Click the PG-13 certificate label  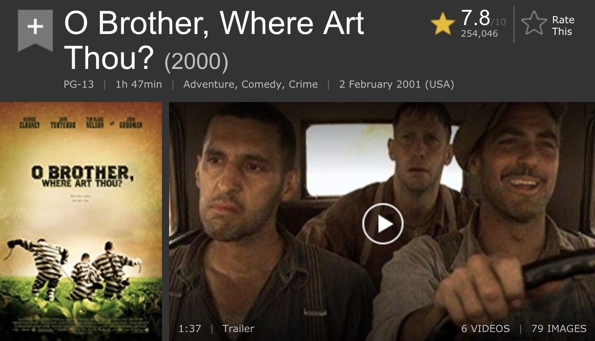[x=79, y=84]
